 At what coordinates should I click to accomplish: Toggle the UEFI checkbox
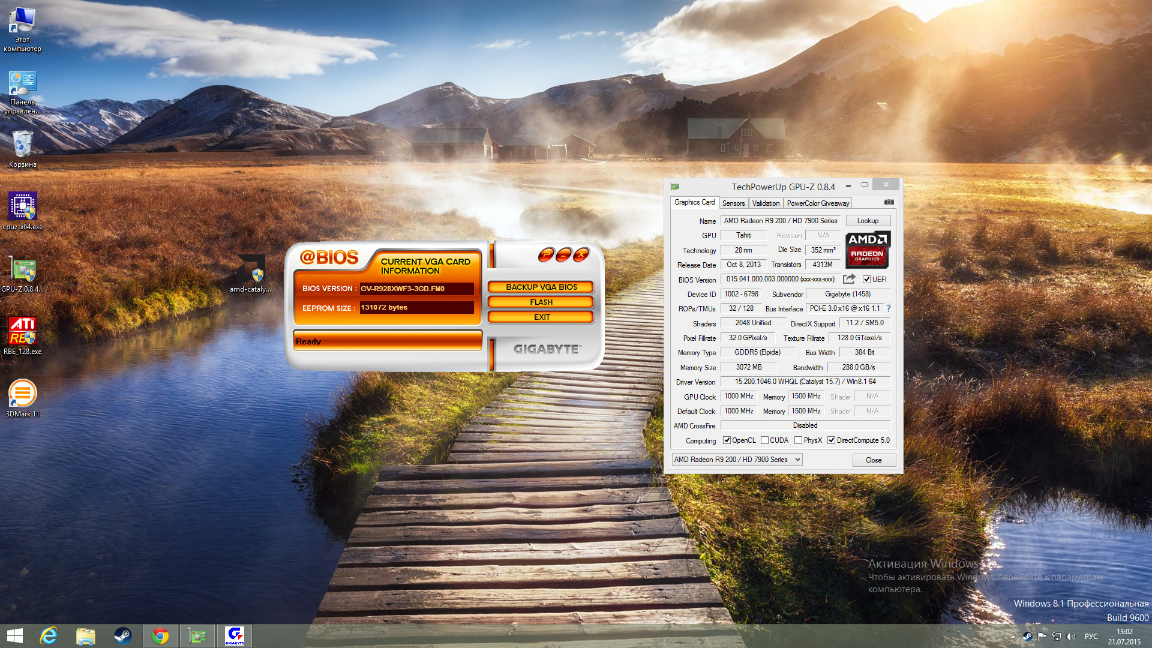tap(866, 280)
